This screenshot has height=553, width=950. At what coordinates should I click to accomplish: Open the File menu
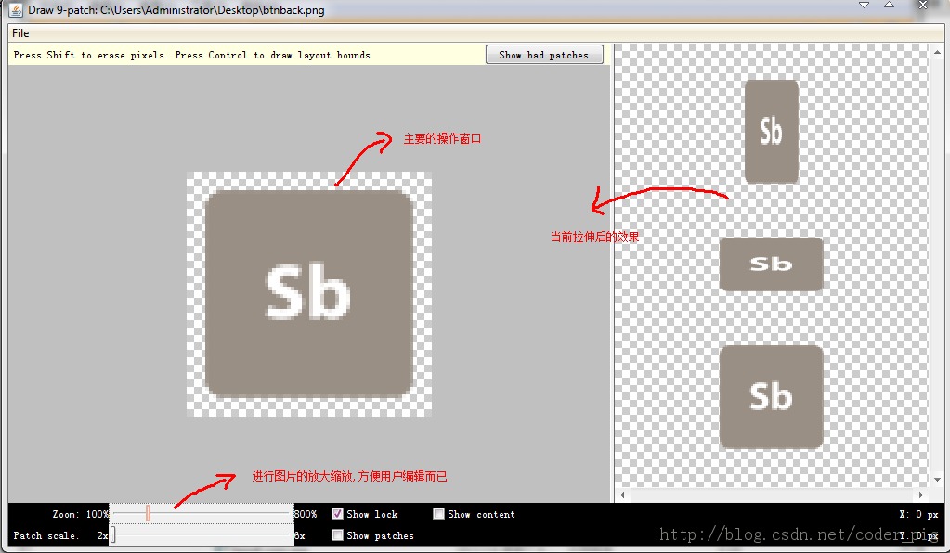(x=20, y=33)
